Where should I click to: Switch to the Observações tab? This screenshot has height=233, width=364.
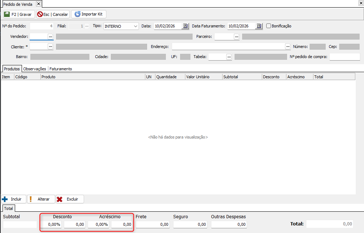(35, 69)
